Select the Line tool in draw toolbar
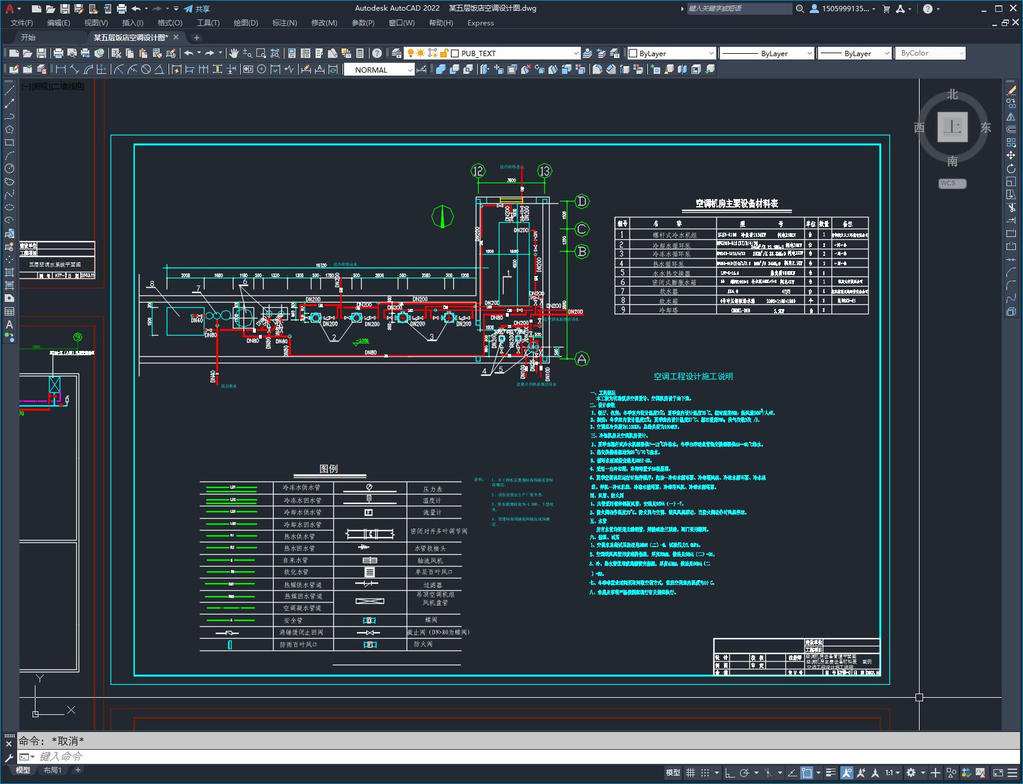Screen dimensions: 1023x784 tap(9, 90)
